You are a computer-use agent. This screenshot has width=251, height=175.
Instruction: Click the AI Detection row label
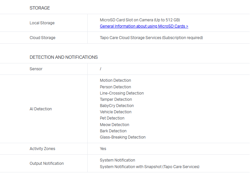tap(41, 109)
